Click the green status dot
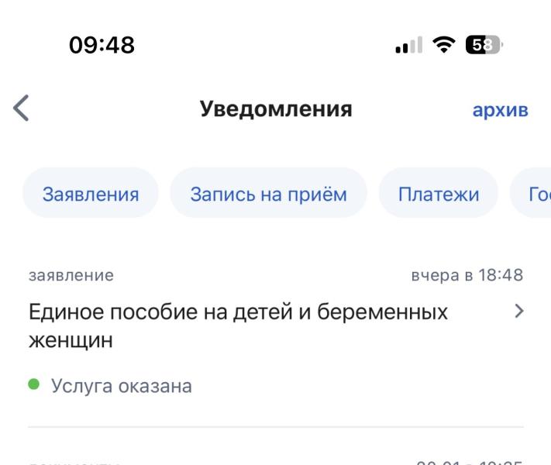The image size is (551, 465). 34,384
